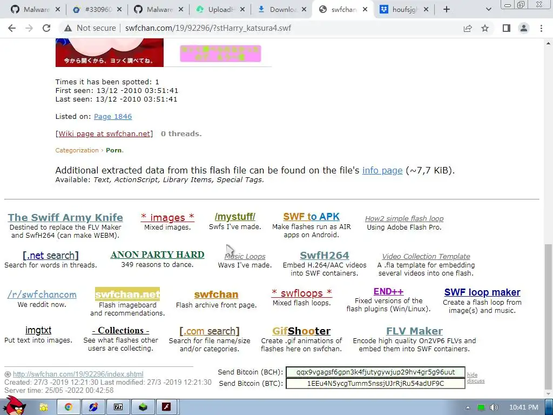Open the /mystuff/ link
The image size is (553, 415).
(x=235, y=217)
